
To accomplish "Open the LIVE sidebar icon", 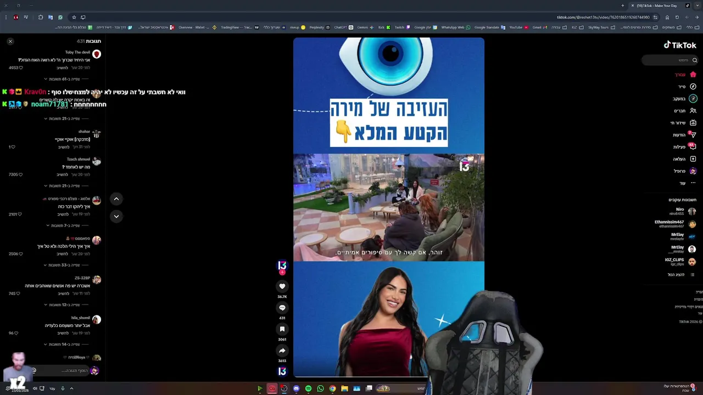I will tap(693, 123).
